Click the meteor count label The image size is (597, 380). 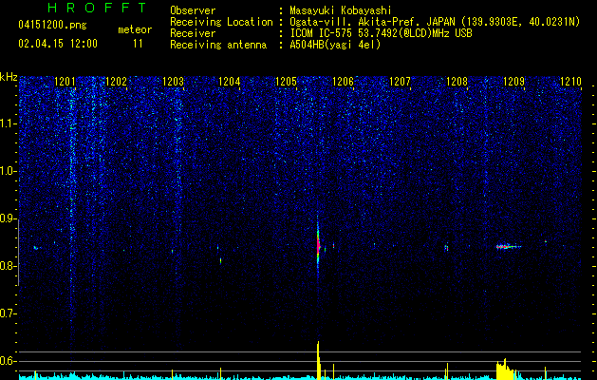(135, 29)
